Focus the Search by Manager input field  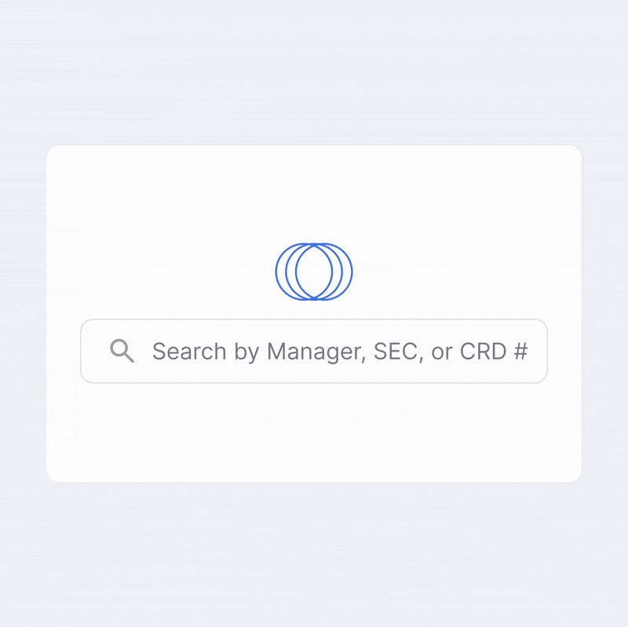pos(314,351)
